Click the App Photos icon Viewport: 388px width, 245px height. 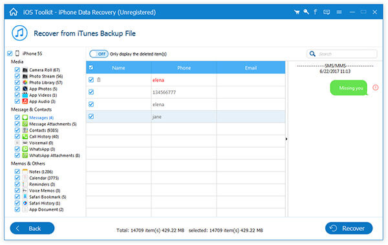point(25,89)
